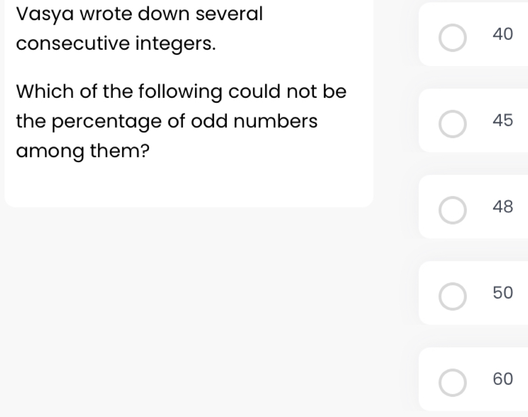Pick the radio option for 50
This screenshot has height=417, width=528.
click(452, 297)
